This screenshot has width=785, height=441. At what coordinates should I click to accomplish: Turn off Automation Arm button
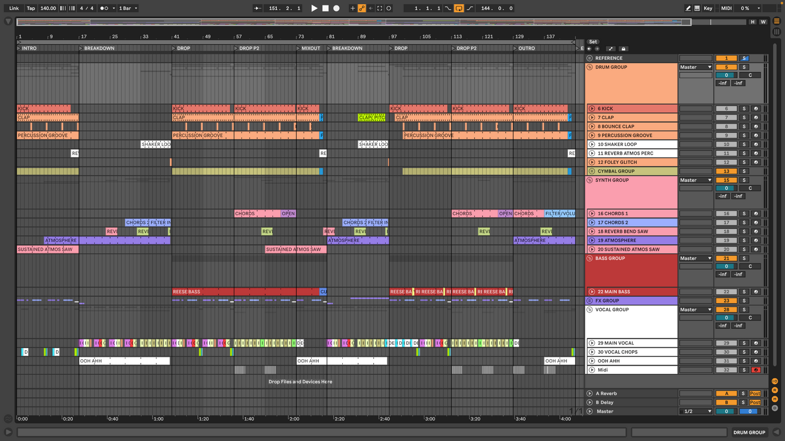(x=362, y=8)
